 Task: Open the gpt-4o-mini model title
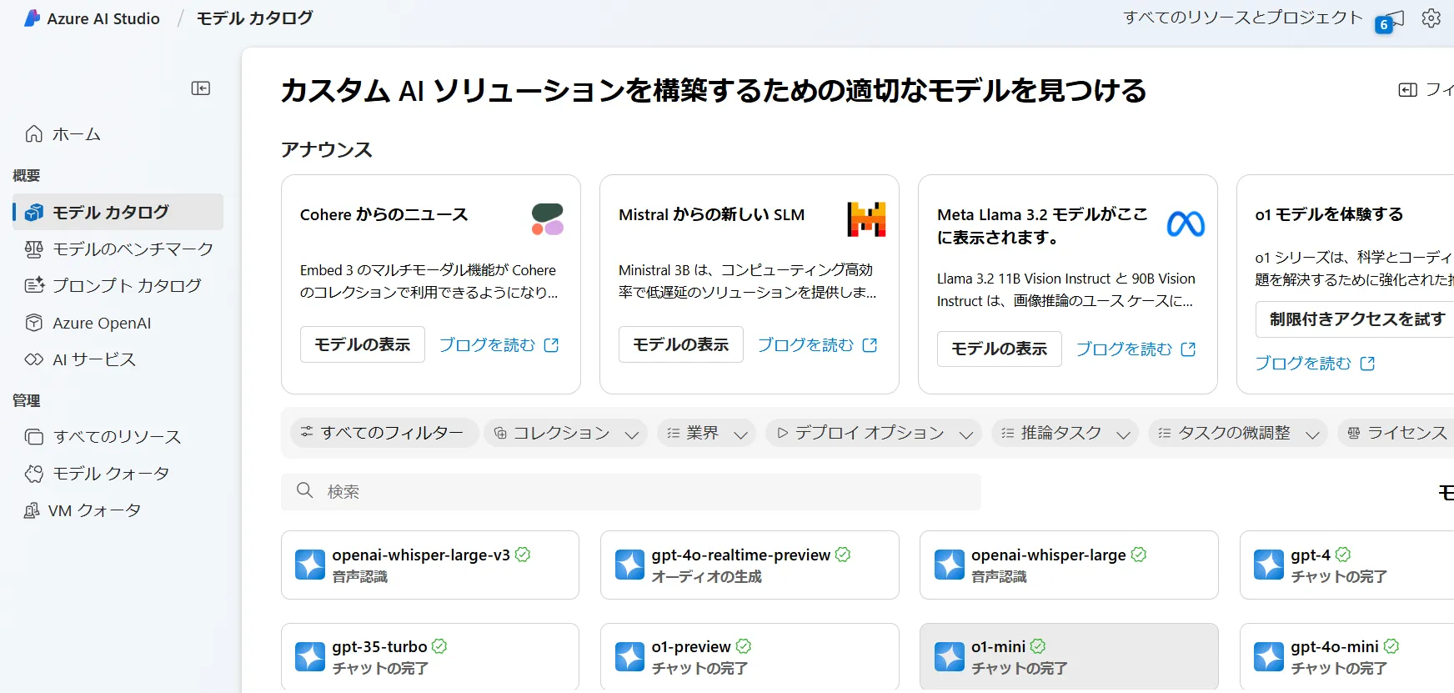point(1335,646)
